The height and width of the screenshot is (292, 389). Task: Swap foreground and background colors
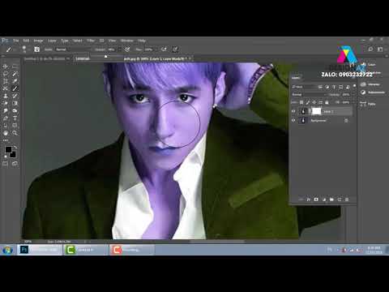tap(15, 148)
